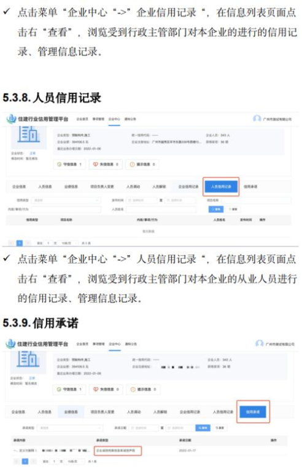302x472 pixels.
Task: Select 通知公告 nav item in 5.3.9 screenshot
Action: 131,344
